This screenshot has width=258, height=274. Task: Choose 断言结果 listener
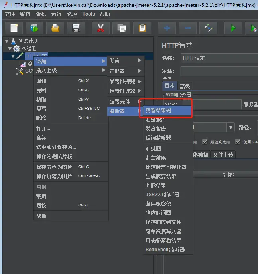click(168, 158)
